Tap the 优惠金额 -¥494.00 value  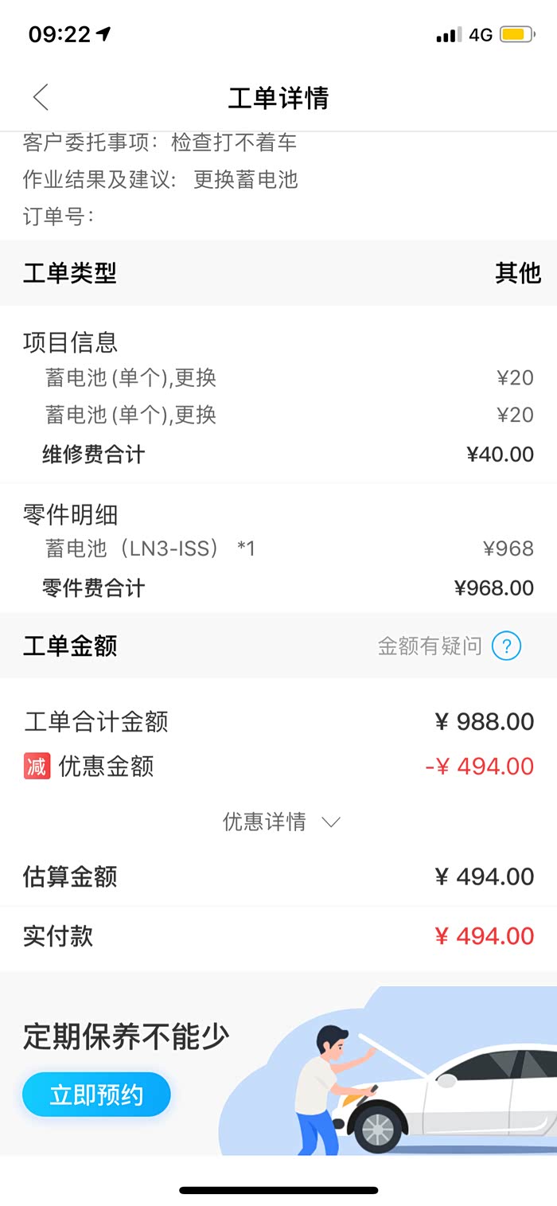coord(479,767)
